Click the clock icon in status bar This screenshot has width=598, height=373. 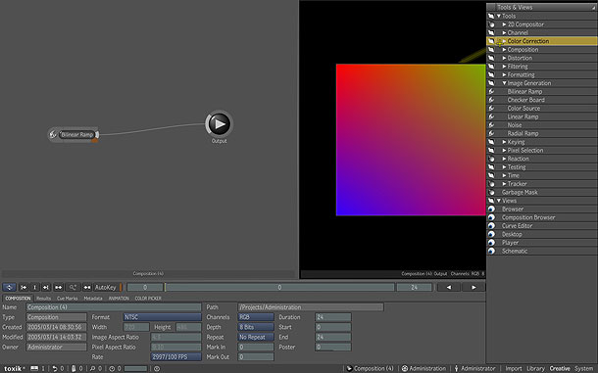point(112,368)
